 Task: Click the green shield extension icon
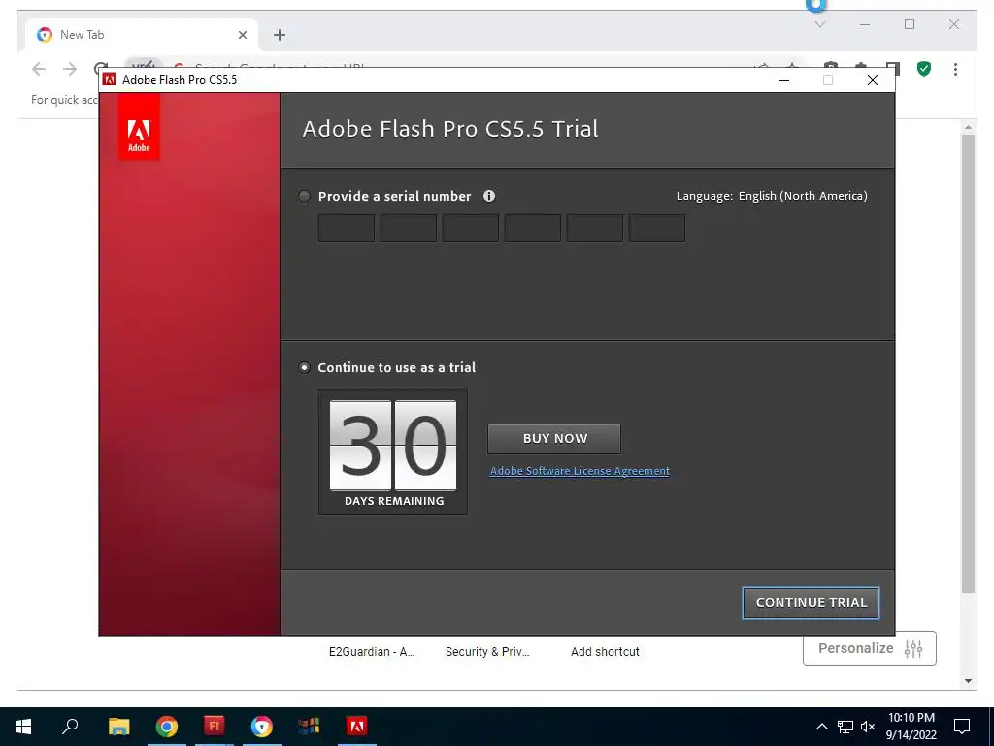pos(924,69)
